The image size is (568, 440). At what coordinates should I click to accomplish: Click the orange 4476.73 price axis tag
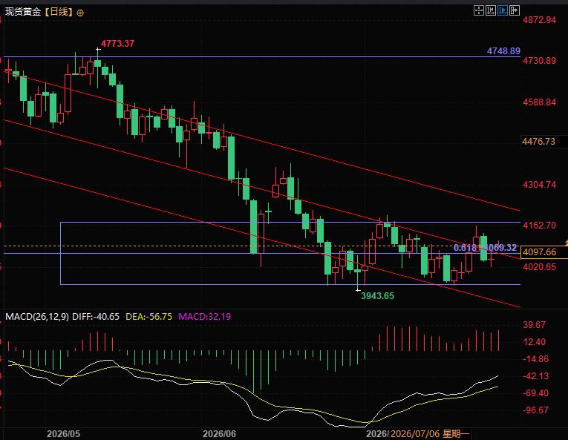[538, 142]
